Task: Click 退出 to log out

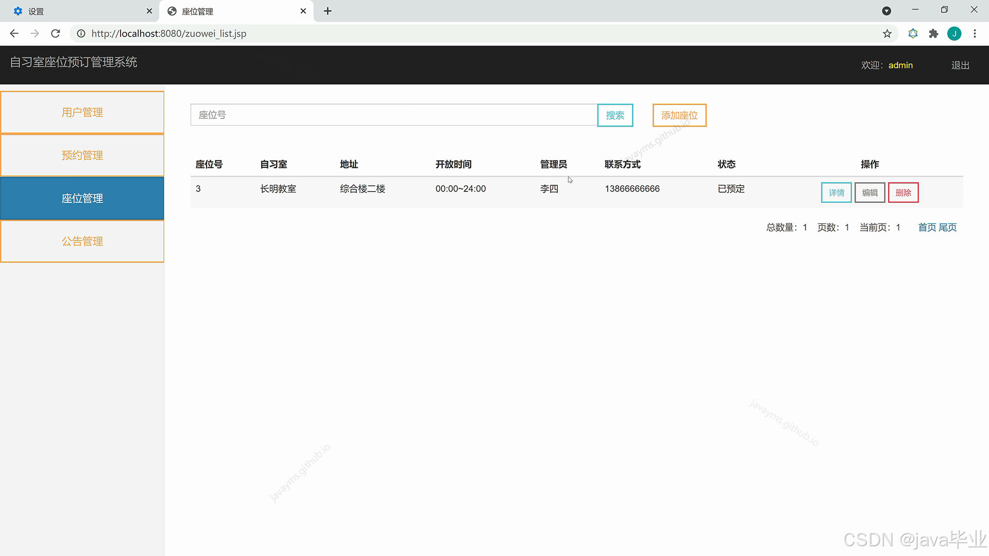Action: click(x=960, y=65)
